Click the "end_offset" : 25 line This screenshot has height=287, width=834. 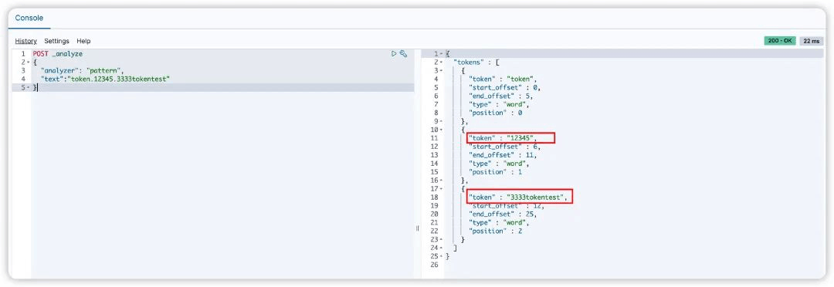tap(503, 214)
